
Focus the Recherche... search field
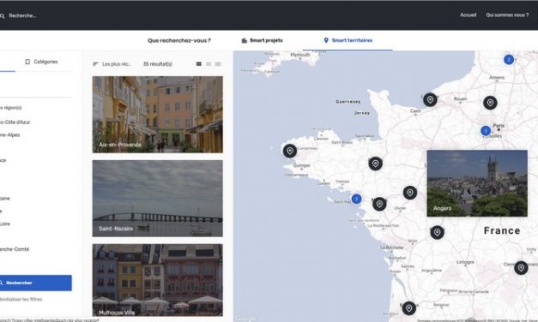22,15
